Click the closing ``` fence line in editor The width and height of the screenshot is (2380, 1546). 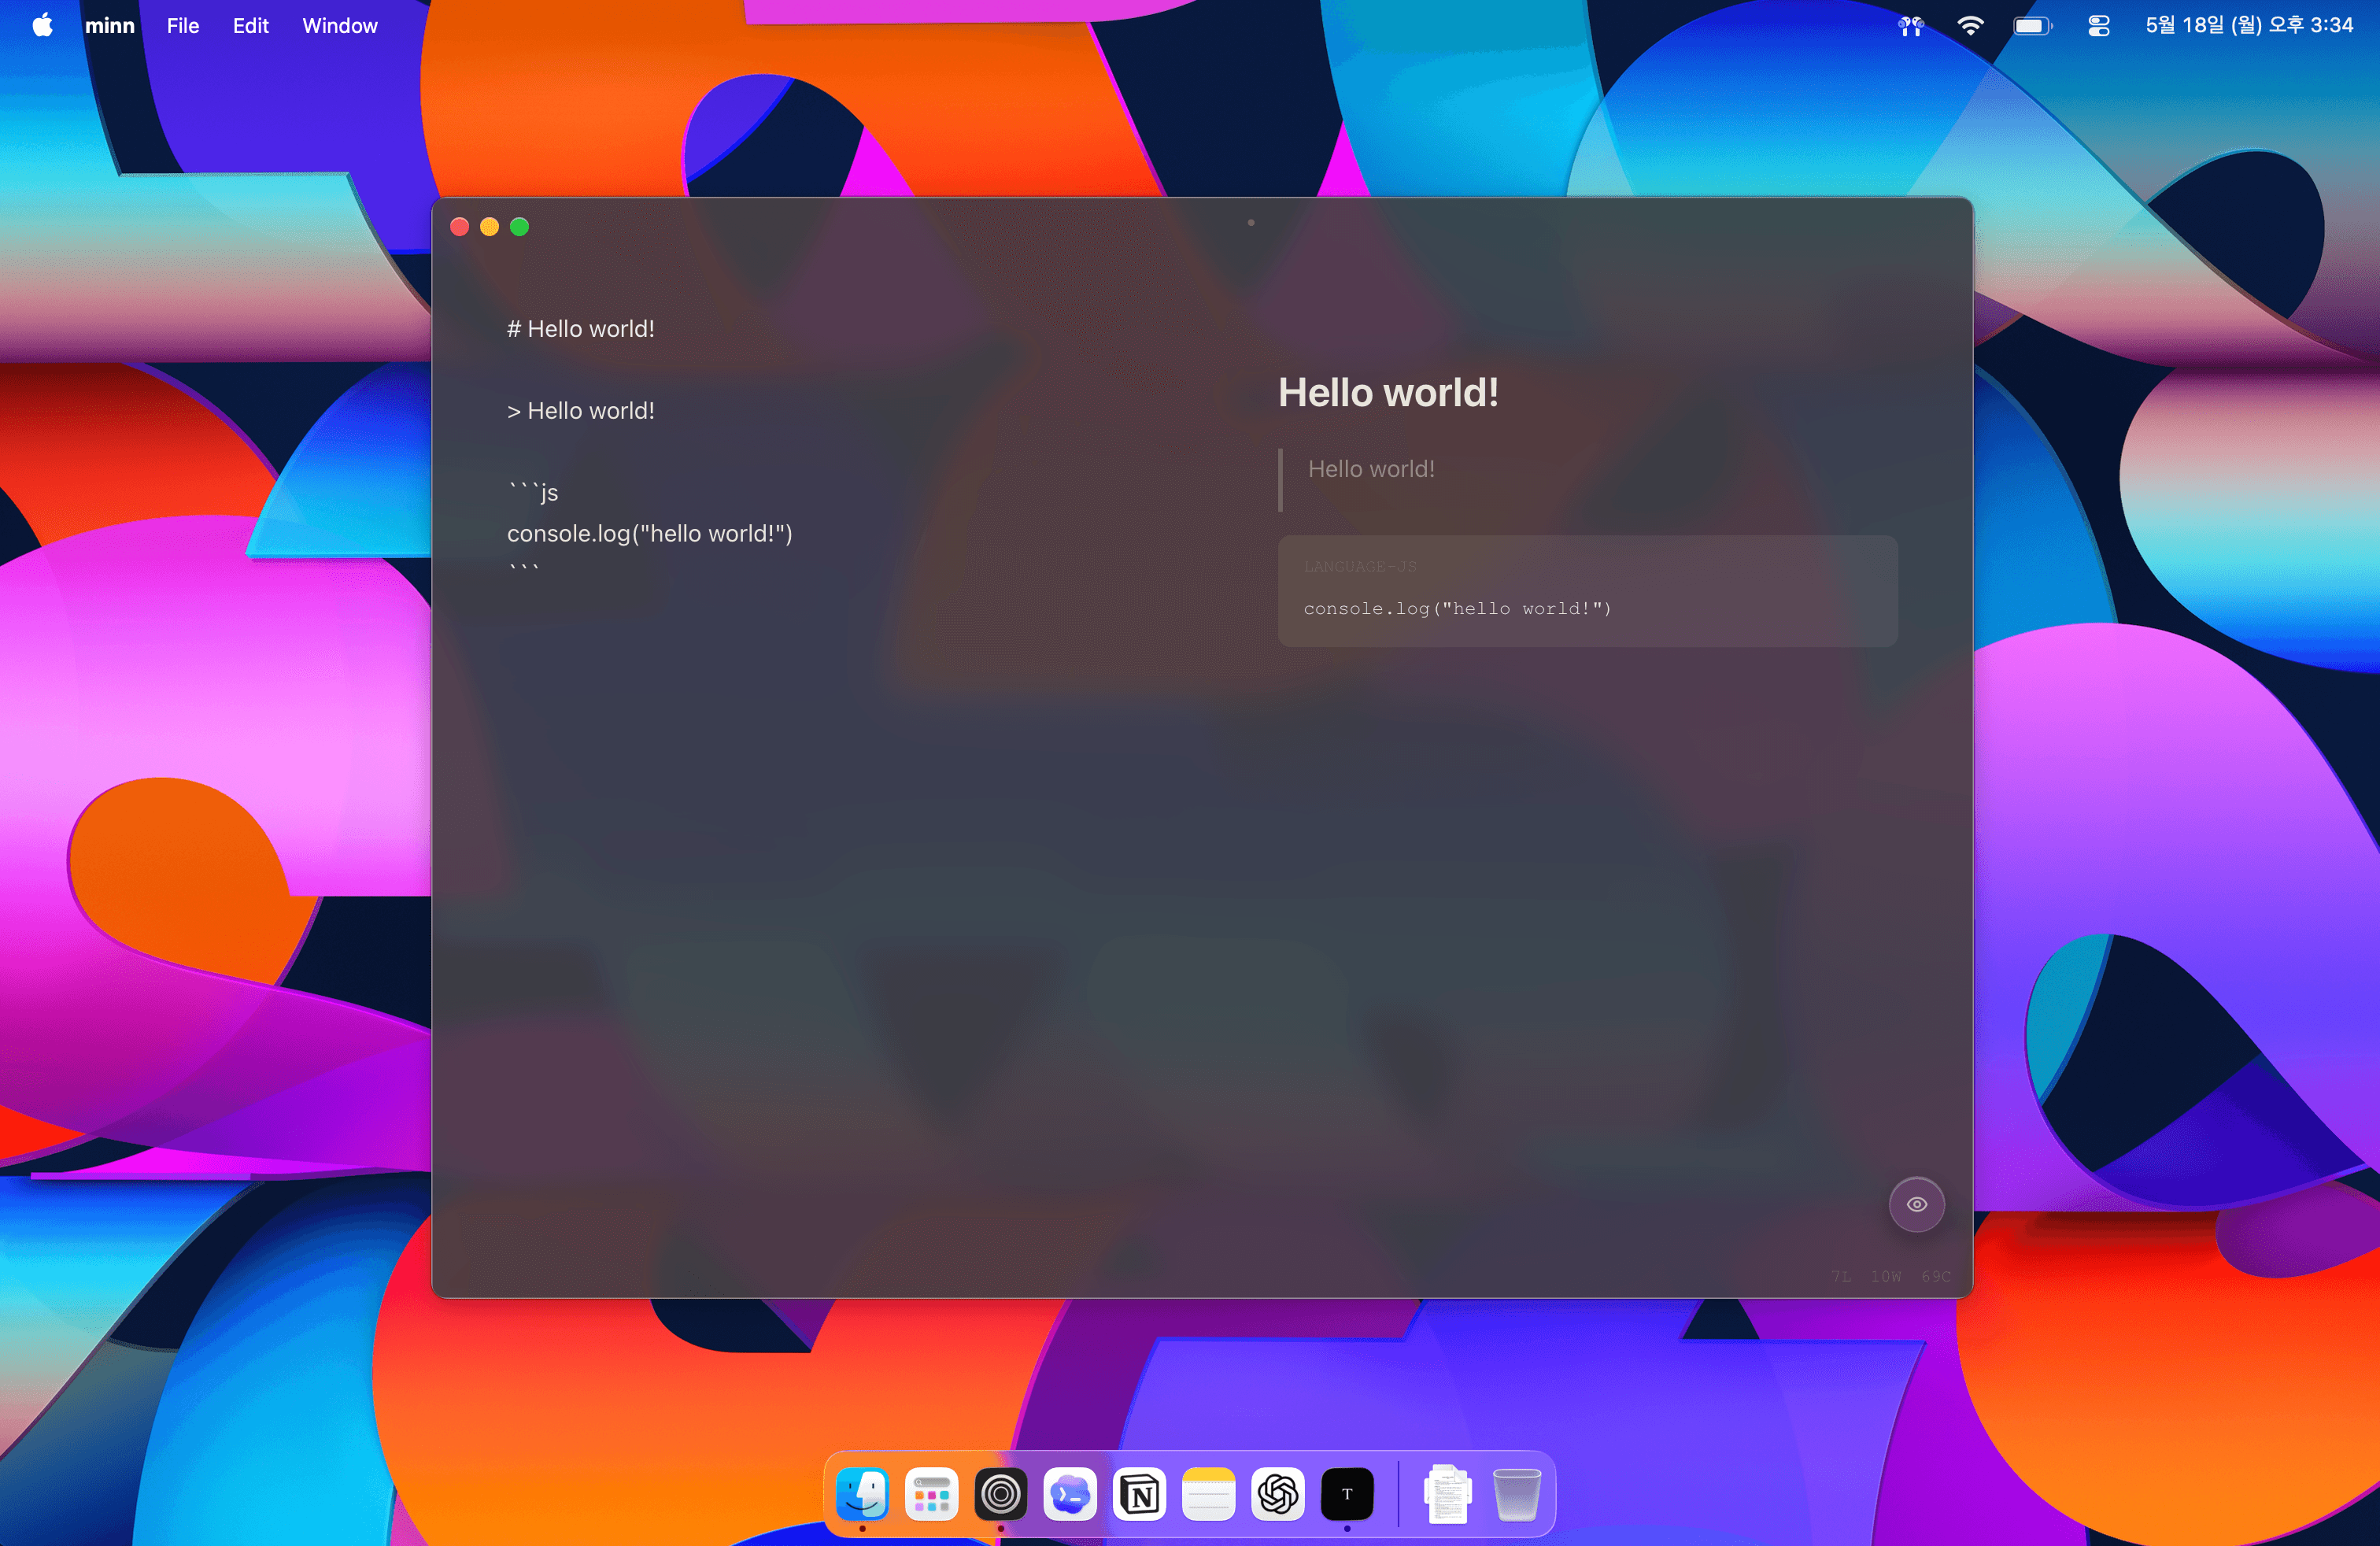point(524,571)
